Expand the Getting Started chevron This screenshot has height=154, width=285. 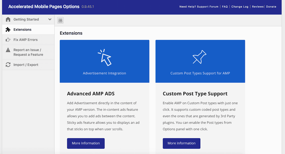click(50, 20)
